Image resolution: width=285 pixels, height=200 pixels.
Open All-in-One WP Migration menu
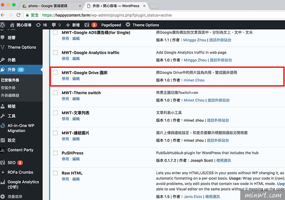[21, 128]
